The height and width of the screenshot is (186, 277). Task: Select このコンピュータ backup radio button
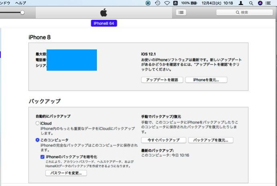coord(37,140)
